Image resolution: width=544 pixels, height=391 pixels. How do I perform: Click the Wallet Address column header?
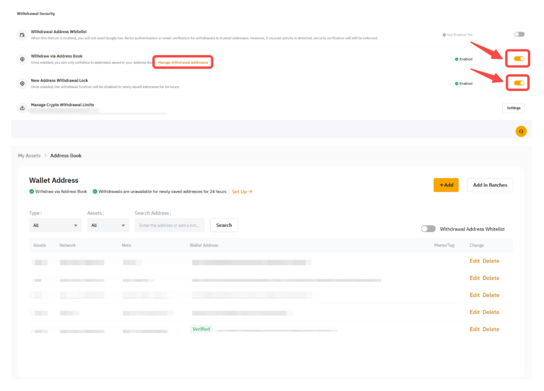pos(204,245)
